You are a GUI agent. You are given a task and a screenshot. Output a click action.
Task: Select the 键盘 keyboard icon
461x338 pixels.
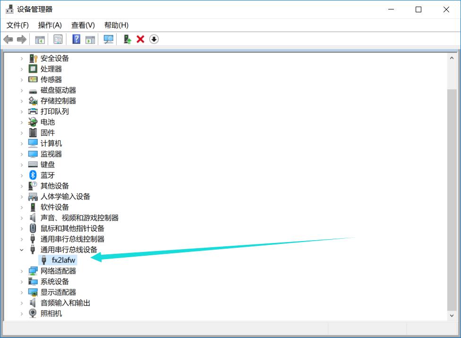tap(33, 165)
